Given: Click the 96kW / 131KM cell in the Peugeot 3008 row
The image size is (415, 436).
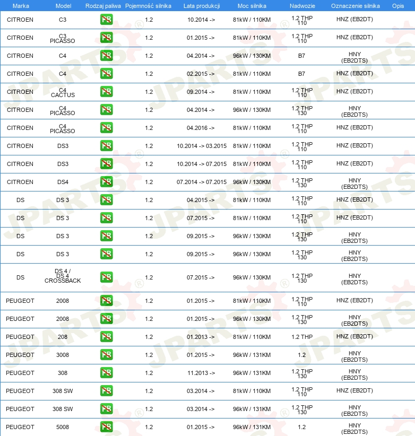Looking at the screenshot, I should tap(252, 355).
